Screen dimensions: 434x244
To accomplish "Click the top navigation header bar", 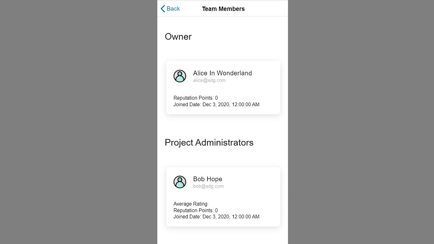I will [x=222, y=9].
